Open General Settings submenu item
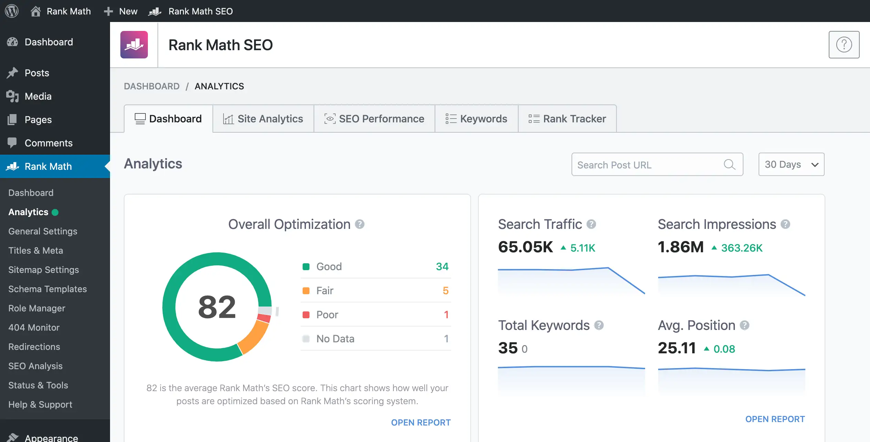870x442 pixels. (x=43, y=231)
